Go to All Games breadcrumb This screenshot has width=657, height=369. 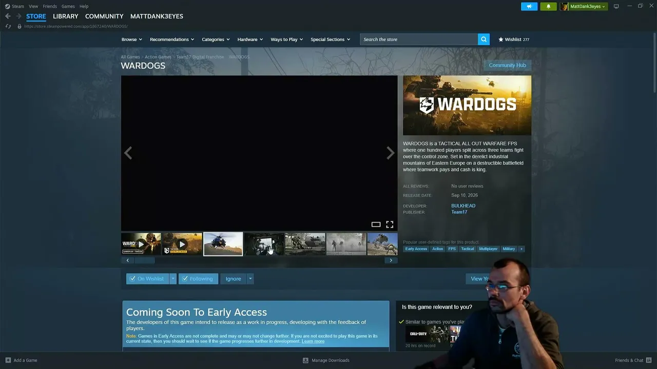point(130,57)
